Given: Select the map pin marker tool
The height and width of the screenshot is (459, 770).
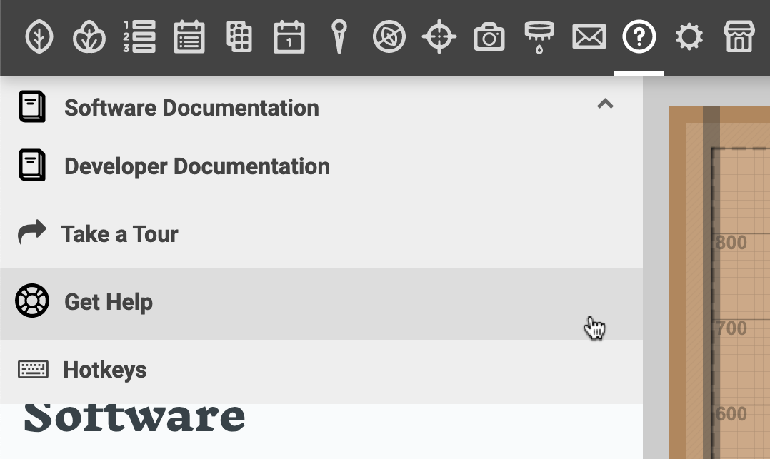Looking at the screenshot, I should 338,37.
